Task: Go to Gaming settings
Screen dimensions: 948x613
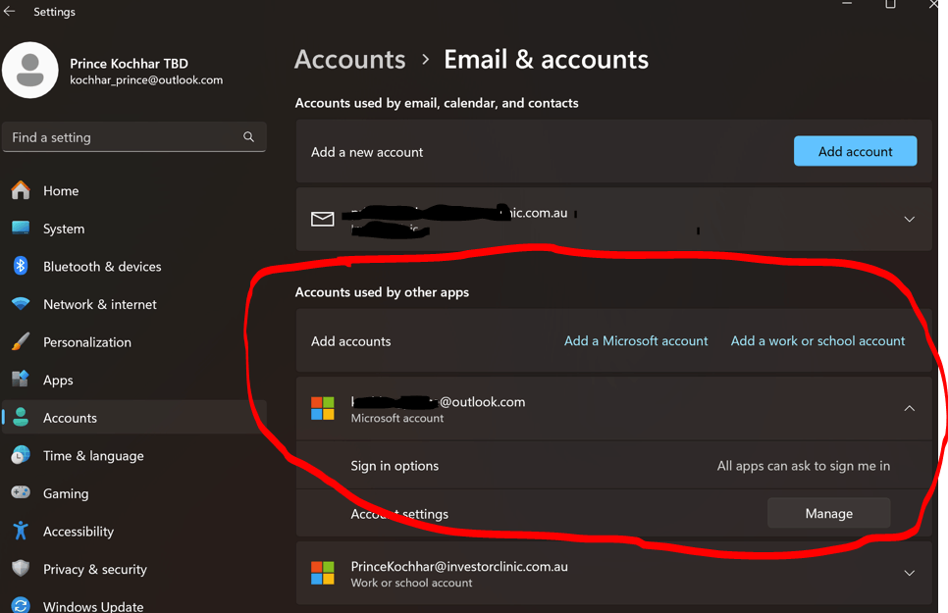Action: pos(134,493)
